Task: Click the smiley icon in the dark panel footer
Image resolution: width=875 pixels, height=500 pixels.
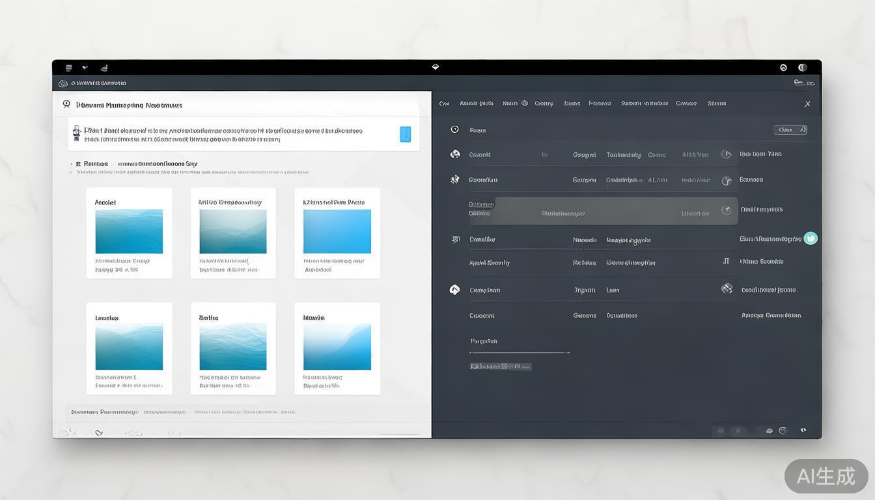Action: pyautogui.click(x=783, y=431)
